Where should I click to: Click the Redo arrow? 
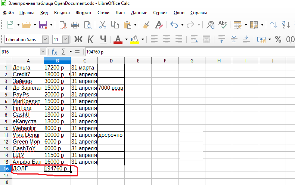click(190, 25)
